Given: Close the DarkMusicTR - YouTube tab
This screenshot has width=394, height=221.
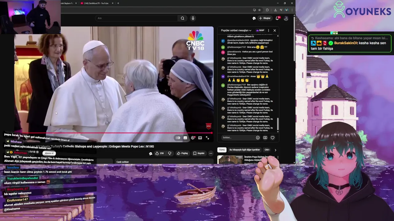Looking at the screenshot, I should click(113, 3).
